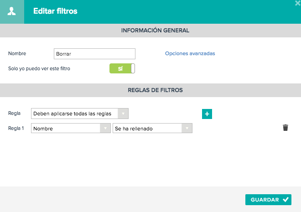Open the 'Se ha rellenado' condition dropdown
The image size is (301, 212).
(x=152, y=129)
